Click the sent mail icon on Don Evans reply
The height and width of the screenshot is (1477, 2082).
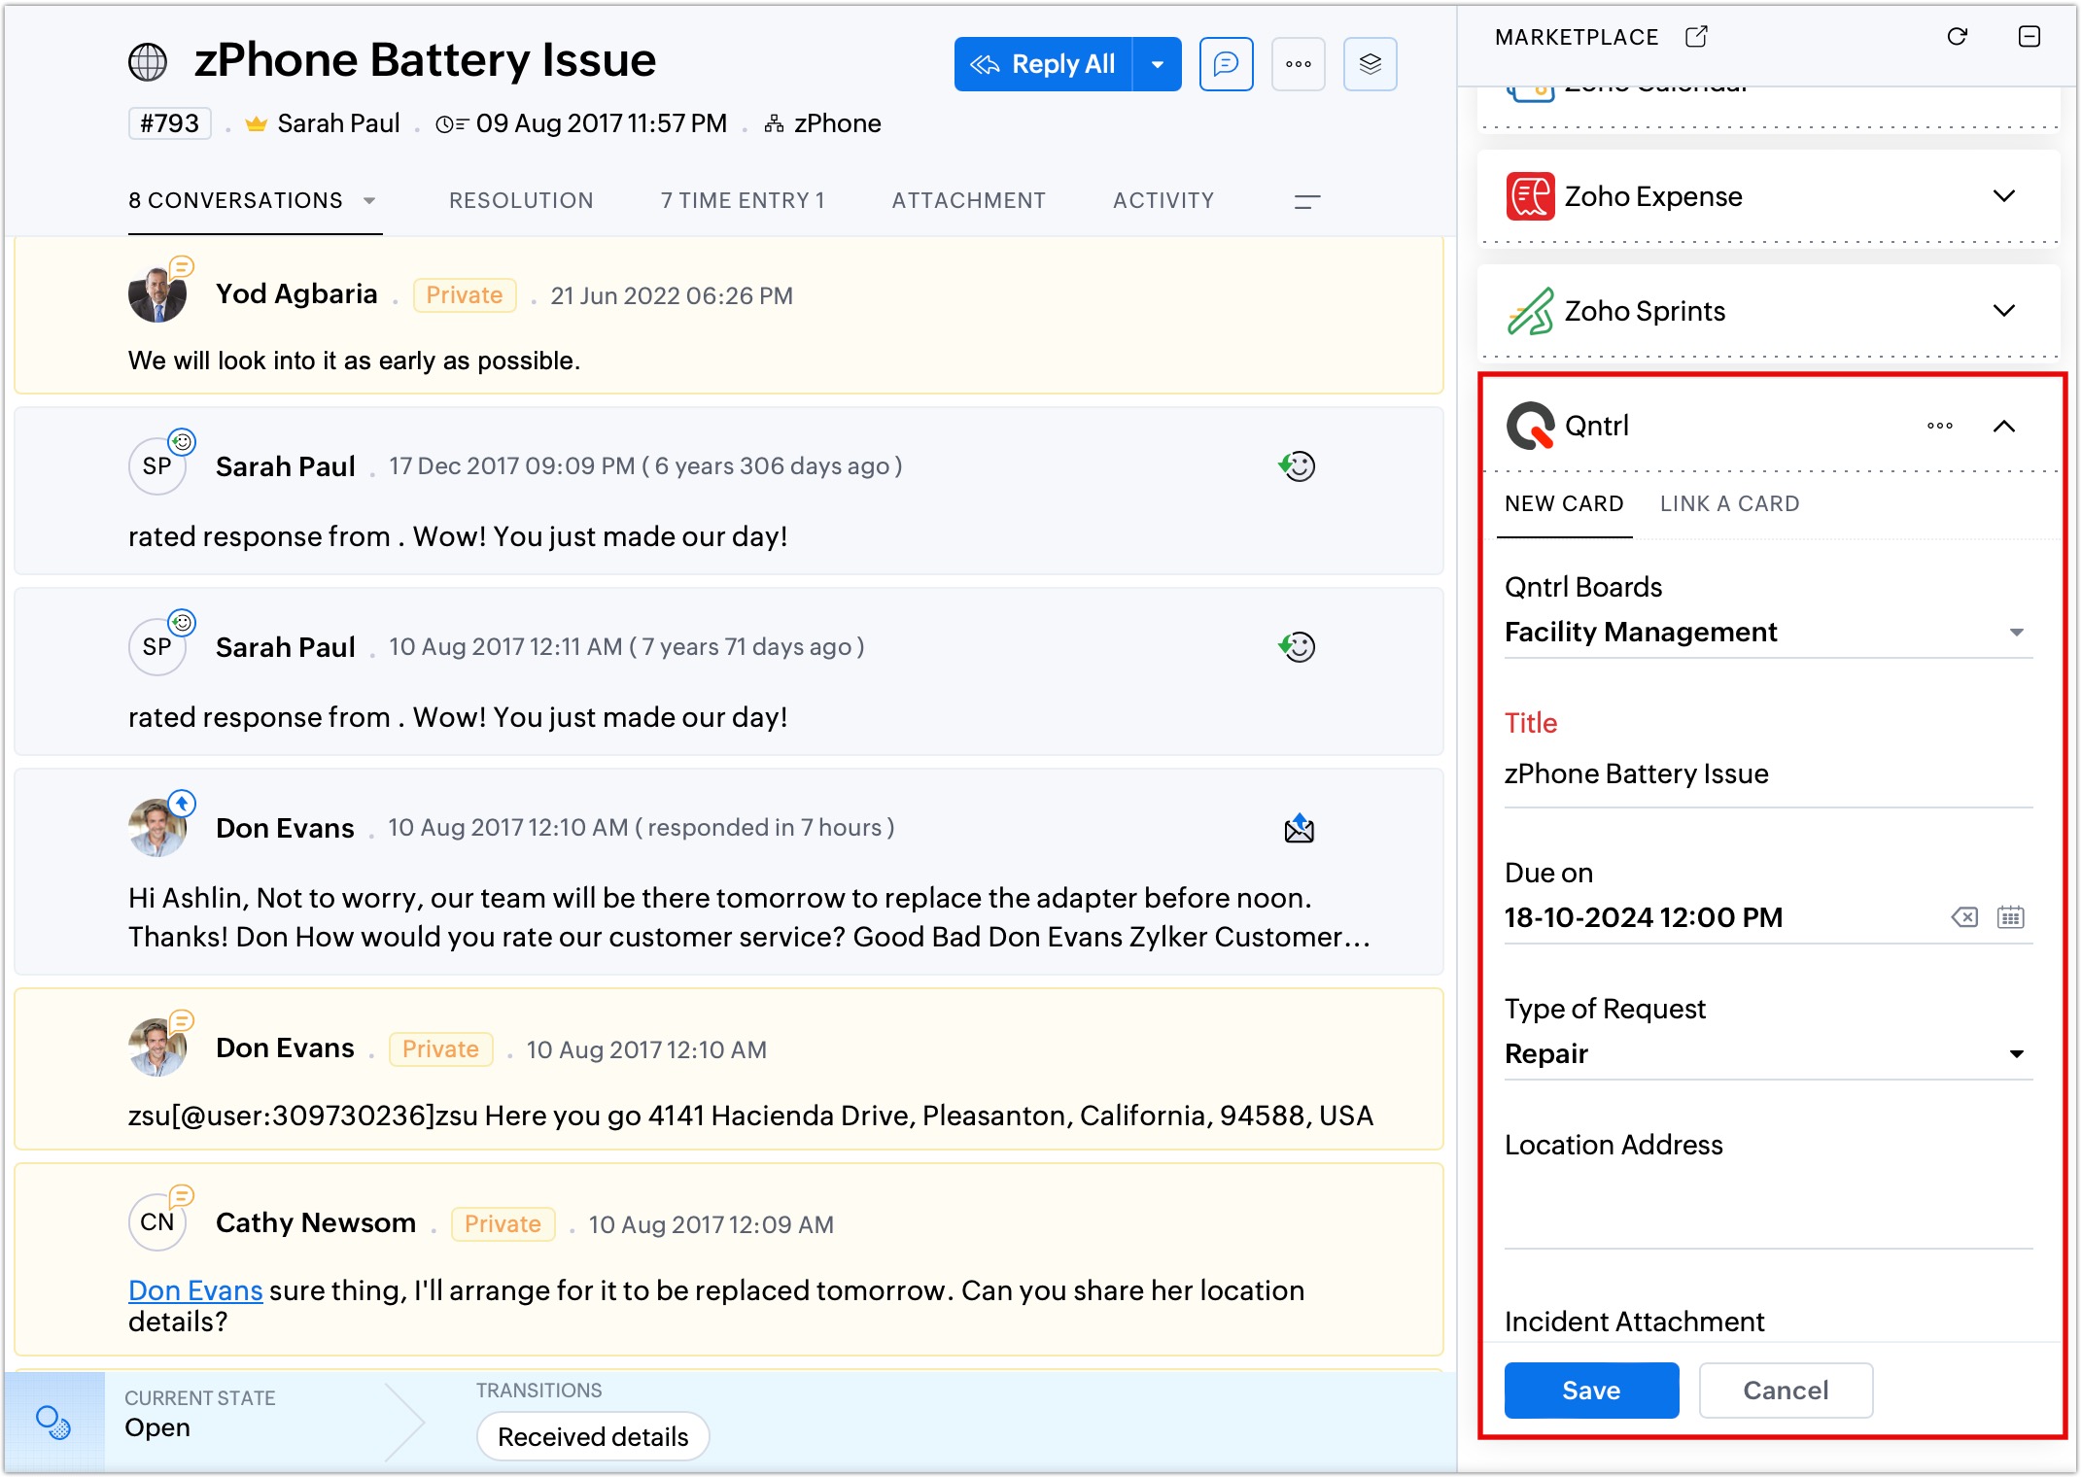[1299, 829]
